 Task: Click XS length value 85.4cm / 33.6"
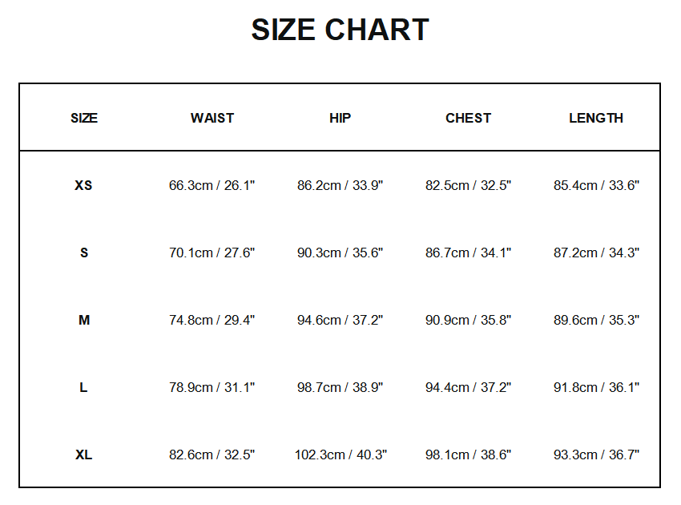[x=596, y=185]
